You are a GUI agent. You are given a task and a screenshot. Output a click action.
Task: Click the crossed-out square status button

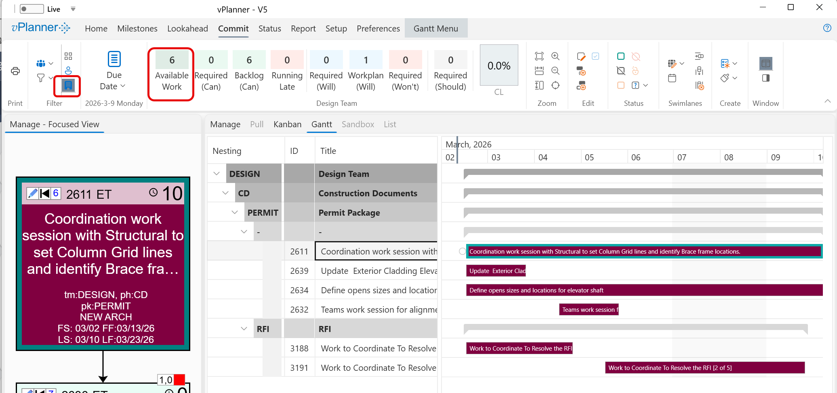point(621,71)
